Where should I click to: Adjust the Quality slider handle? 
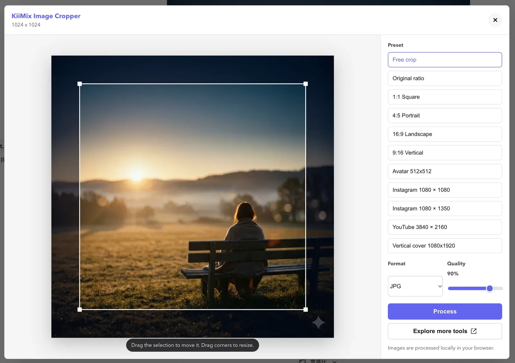(490, 288)
